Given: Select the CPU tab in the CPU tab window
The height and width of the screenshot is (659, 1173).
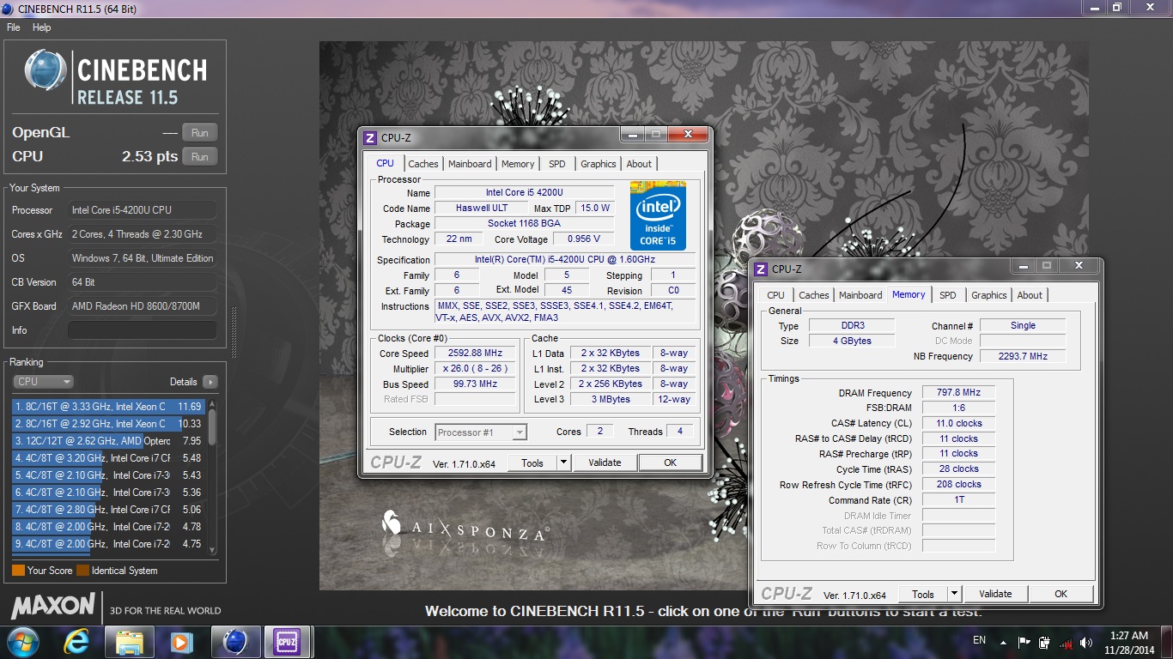Looking at the screenshot, I should tap(386, 163).
